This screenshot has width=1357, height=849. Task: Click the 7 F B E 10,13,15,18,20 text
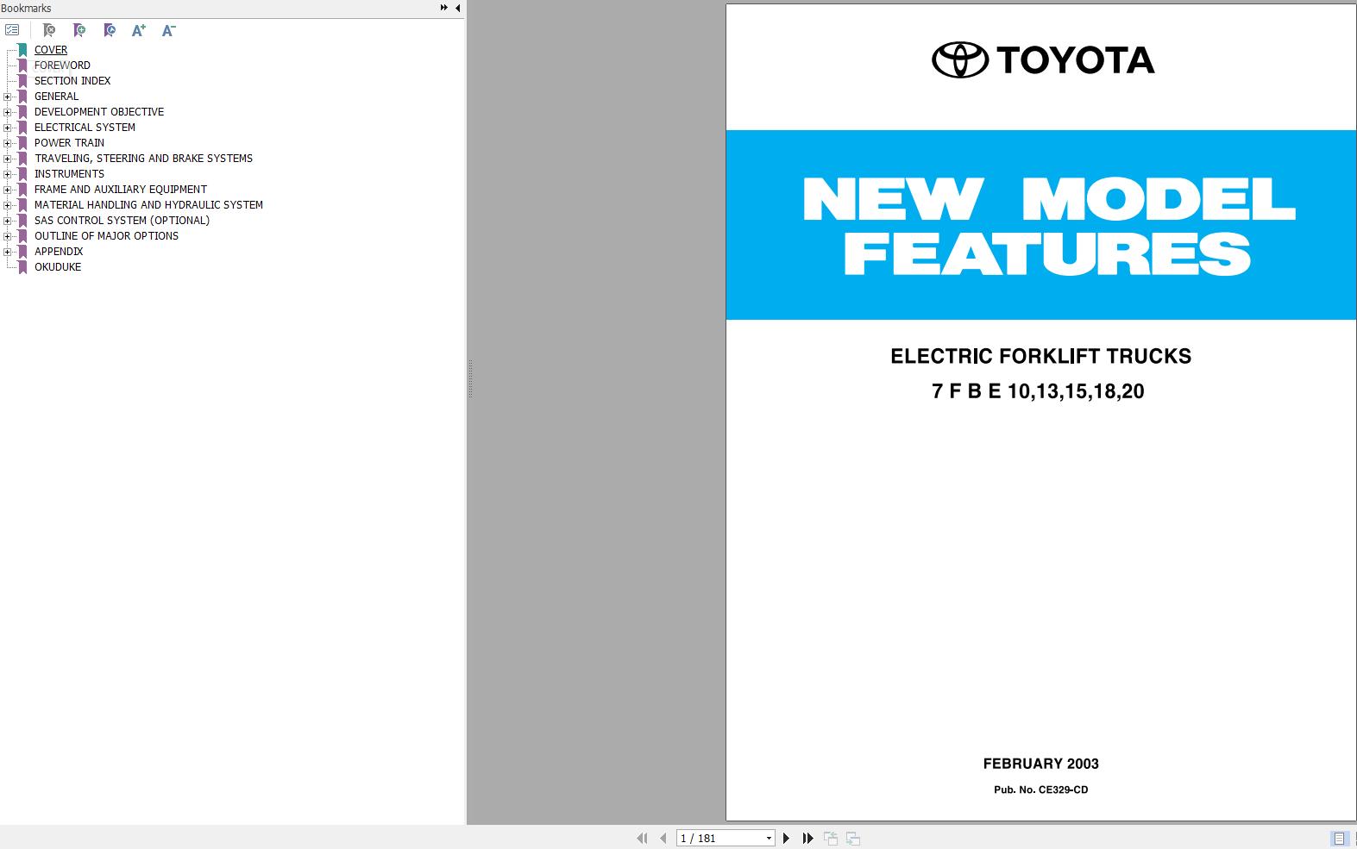(x=1038, y=391)
